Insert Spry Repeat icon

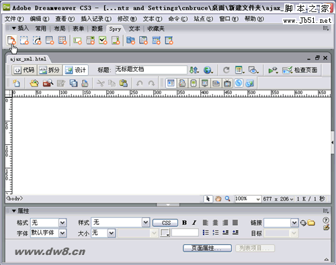pyautogui.click(x=37, y=40)
